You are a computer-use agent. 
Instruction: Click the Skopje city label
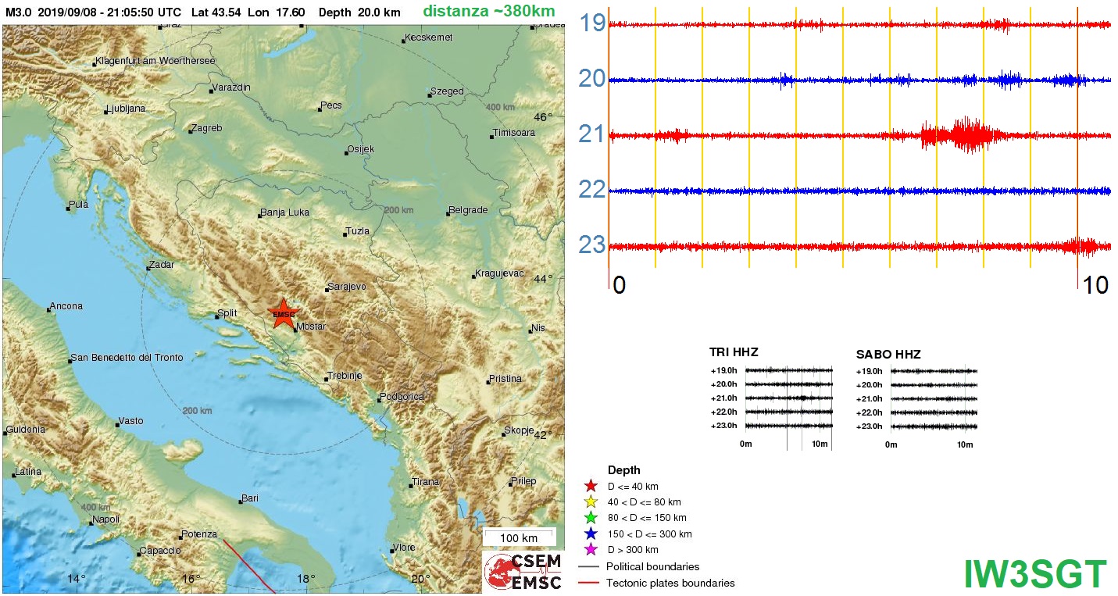[x=519, y=430]
